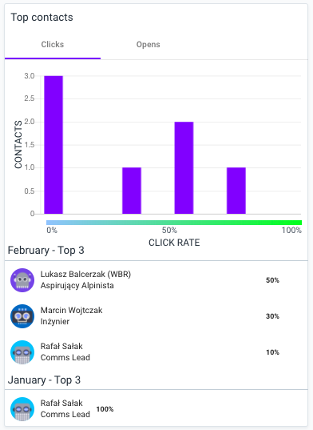Viewport: 313px width, 430px height.
Task: Select the tallest bar at 0% click rate
Action: pos(53,145)
